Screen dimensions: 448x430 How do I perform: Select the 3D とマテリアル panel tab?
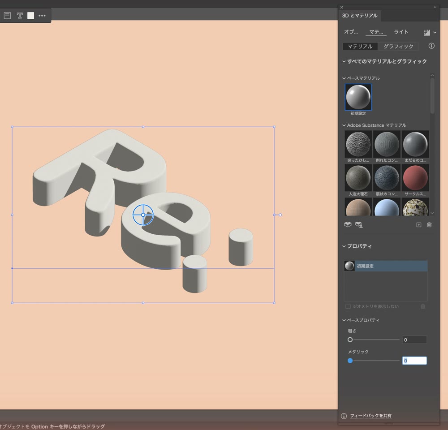360,16
